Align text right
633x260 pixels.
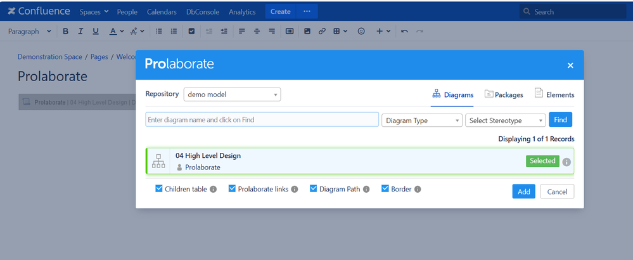[x=272, y=31]
